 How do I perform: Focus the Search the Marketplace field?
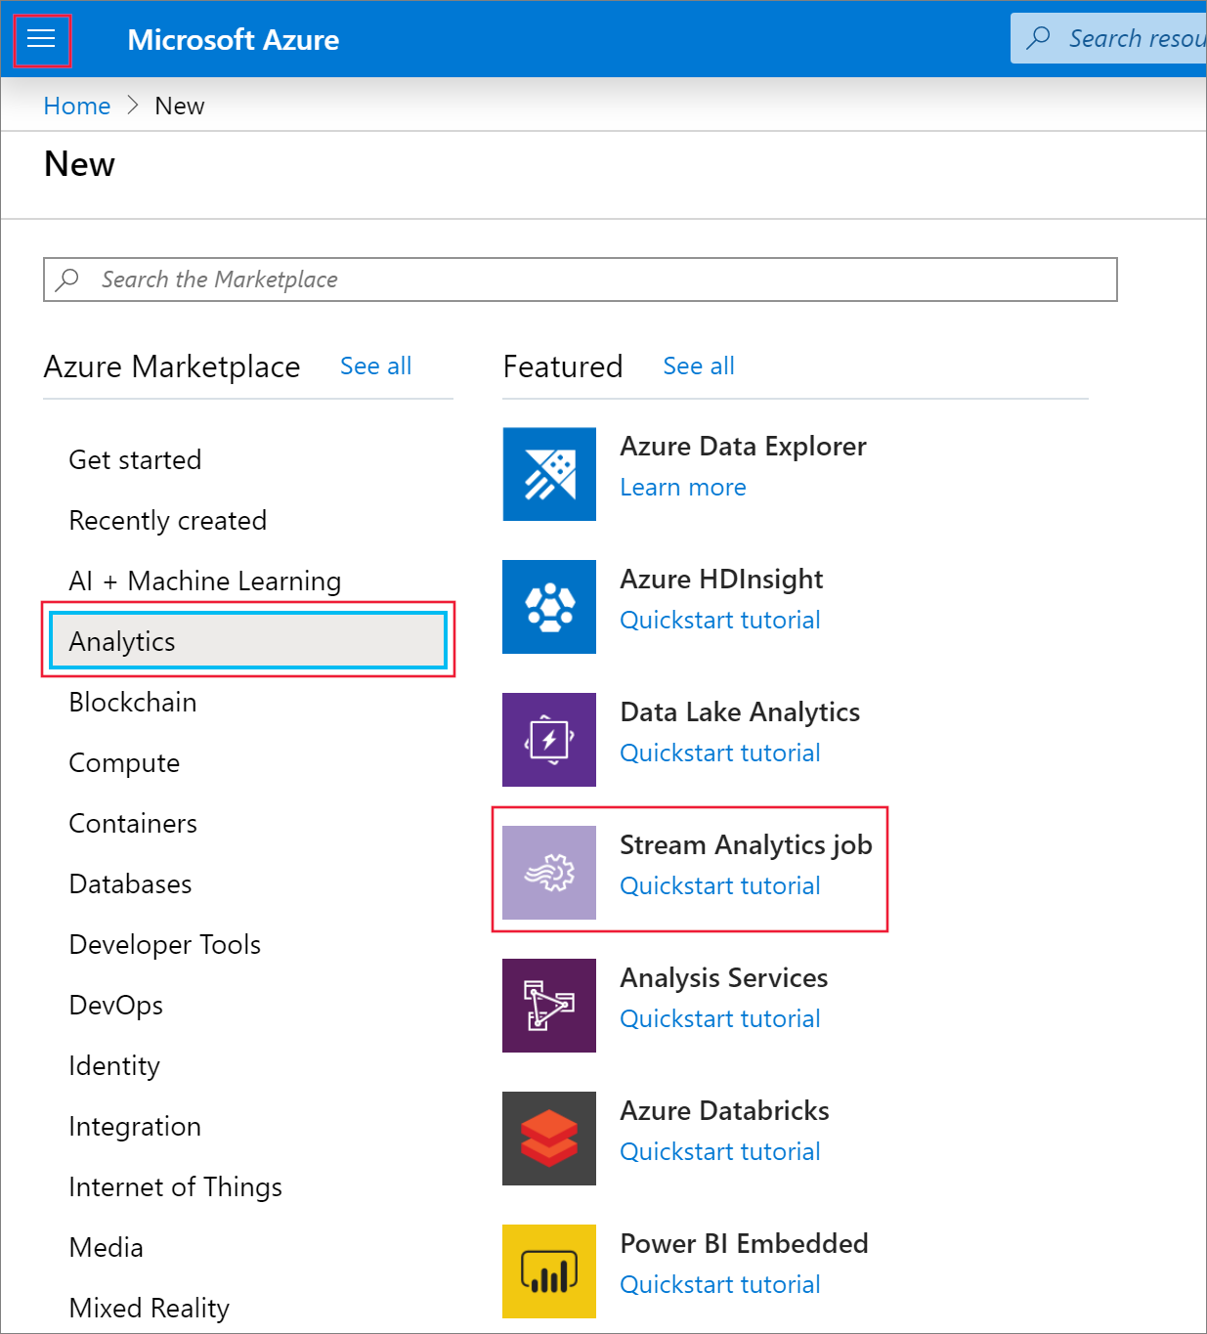pyautogui.click(x=581, y=280)
